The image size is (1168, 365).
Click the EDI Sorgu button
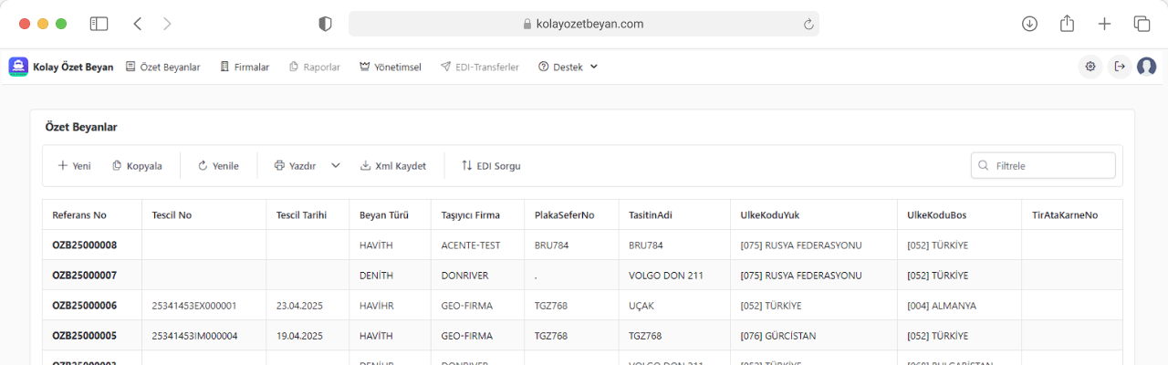click(491, 166)
